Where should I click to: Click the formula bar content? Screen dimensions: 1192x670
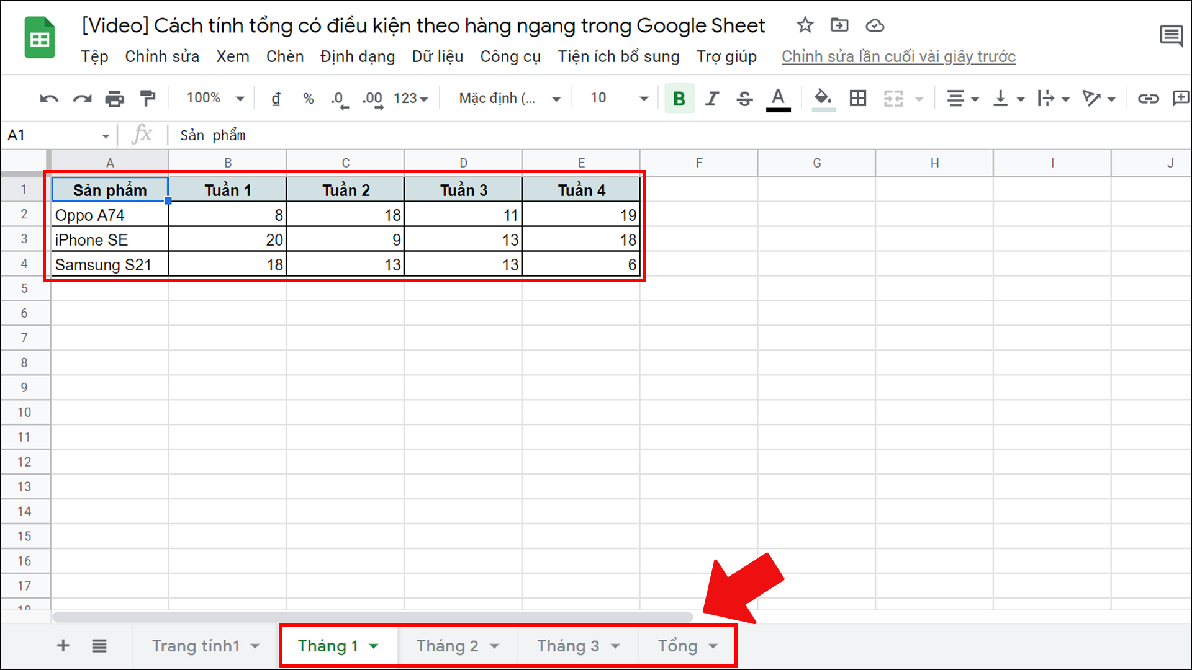213,135
